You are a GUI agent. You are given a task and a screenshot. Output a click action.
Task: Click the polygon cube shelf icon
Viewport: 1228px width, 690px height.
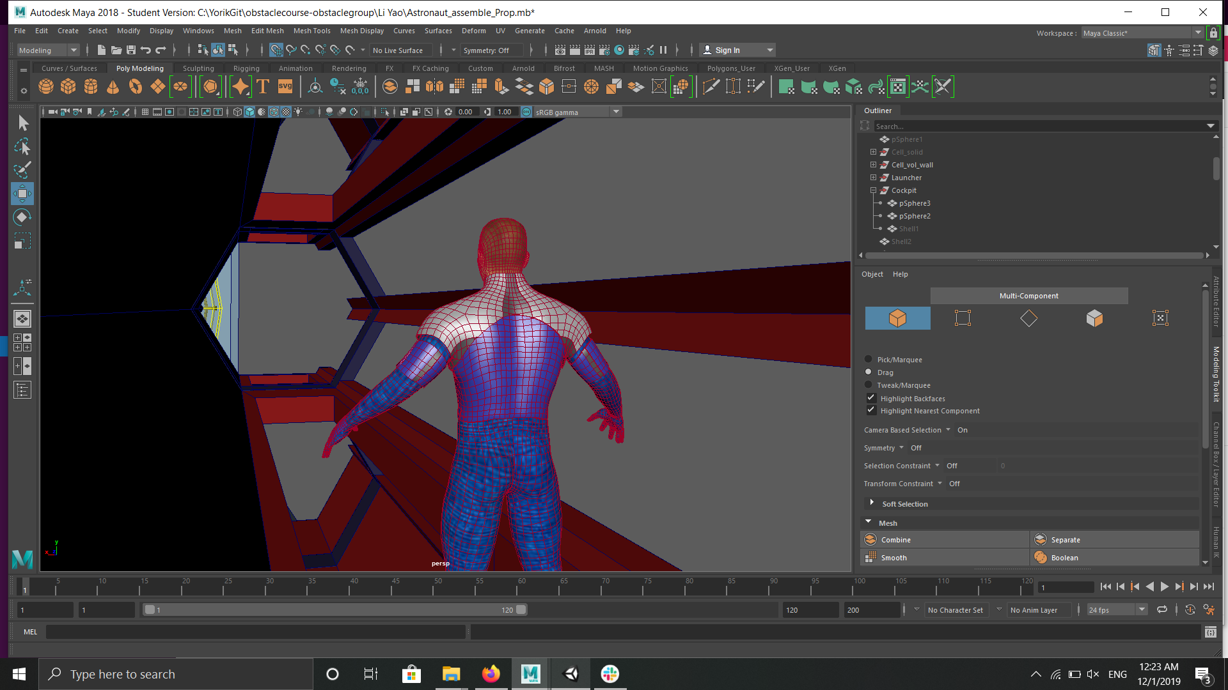point(68,87)
